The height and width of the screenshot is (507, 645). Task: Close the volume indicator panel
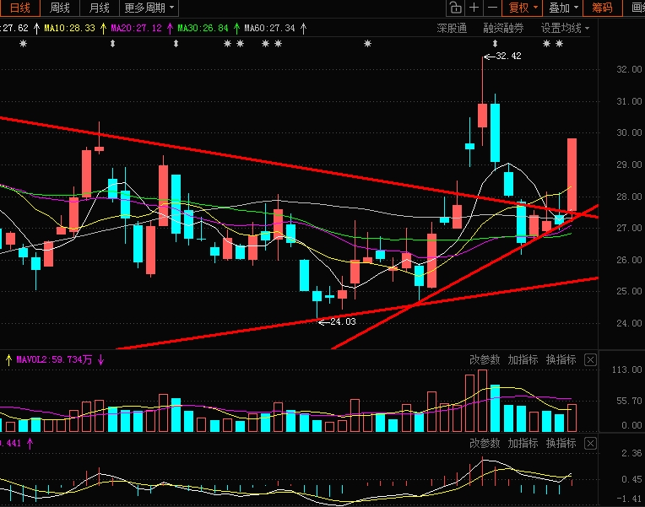pyautogui.click(x=590, y=360)
